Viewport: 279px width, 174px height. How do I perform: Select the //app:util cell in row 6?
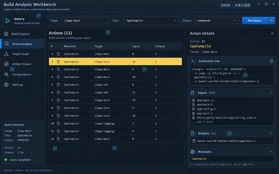(x=111, y=92)
